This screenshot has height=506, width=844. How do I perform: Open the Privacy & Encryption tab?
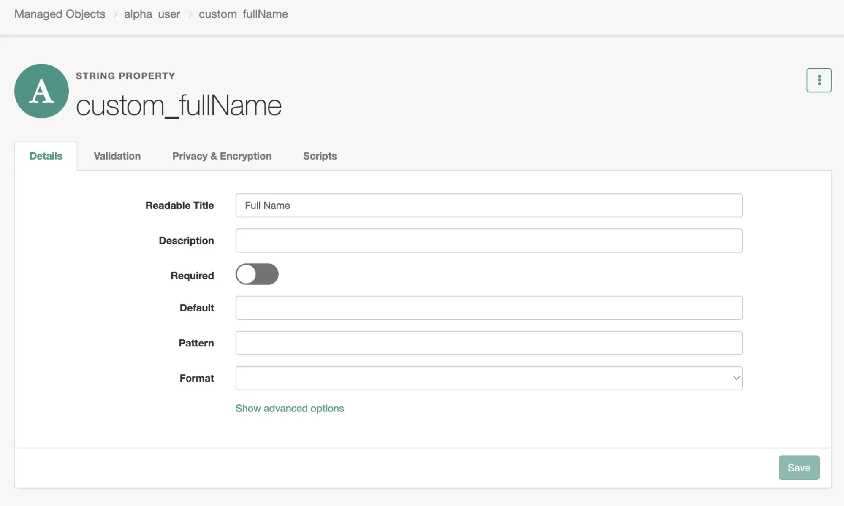pyautogui.click(x=222, y=156)
